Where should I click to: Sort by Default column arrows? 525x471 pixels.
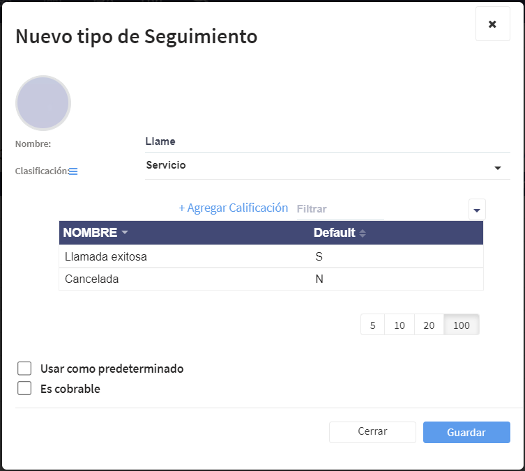click(x=363, y=233)
